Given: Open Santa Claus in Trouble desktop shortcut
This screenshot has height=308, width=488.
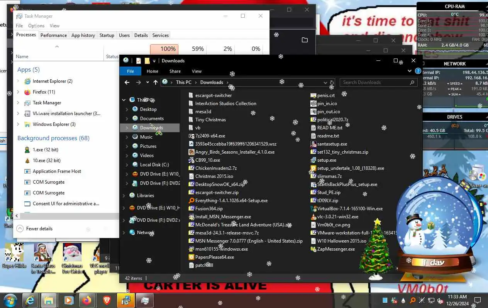Looking at the screenshot, I should tap(43, 258).
